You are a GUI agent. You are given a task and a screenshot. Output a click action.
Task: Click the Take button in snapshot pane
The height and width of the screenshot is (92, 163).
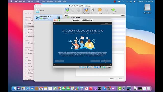click(x=121, y=79)
